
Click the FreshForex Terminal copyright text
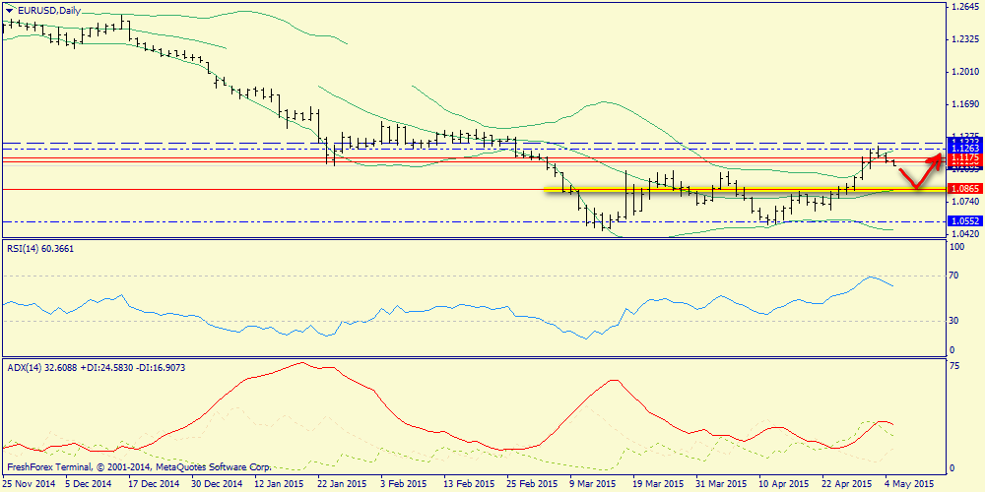[138, 466]
